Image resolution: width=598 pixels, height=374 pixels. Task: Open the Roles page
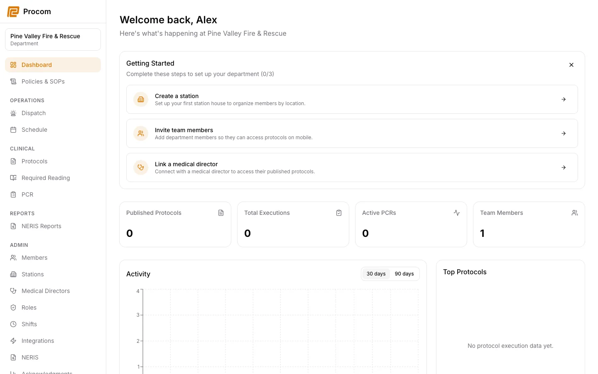coord(53,308)
